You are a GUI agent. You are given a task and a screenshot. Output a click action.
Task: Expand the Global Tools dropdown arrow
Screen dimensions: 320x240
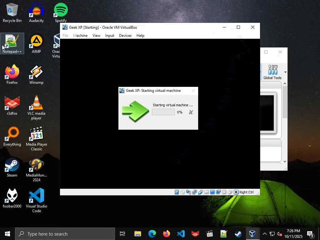(285, 72)
